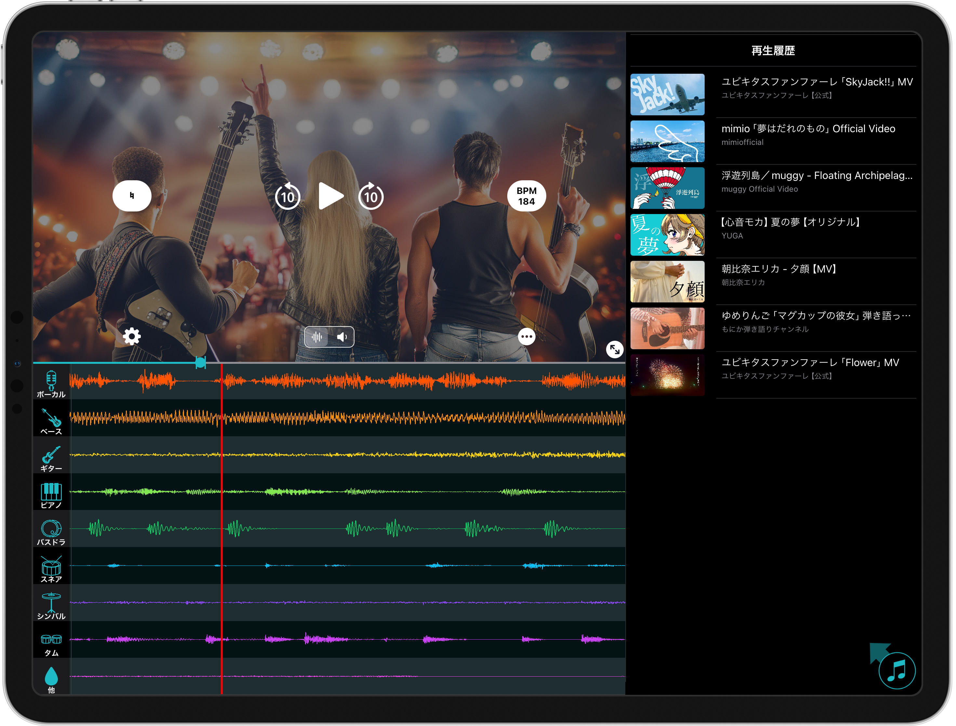
Task: Switch to waveform display mode
Action: pos(317,337)
